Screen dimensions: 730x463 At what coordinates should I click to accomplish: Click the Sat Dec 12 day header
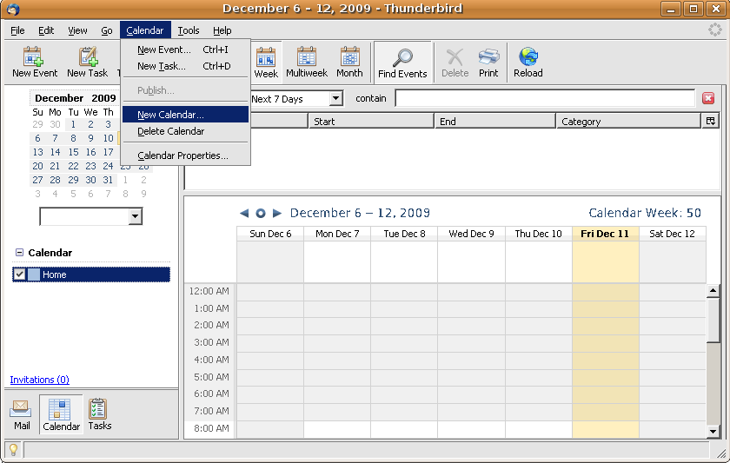(673, 234)
